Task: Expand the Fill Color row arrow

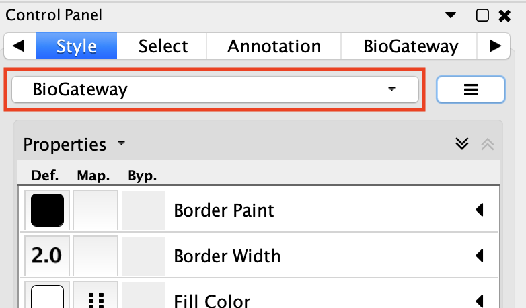Action: click(480, 301)
